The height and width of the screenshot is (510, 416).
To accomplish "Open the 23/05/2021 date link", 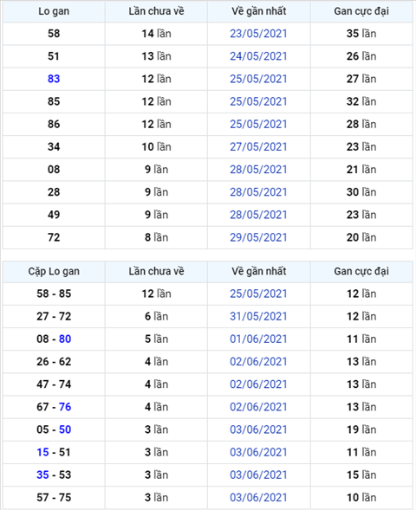I will [258, 34].
